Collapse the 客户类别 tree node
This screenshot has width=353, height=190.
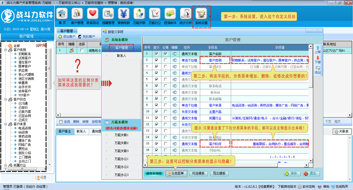[6, 50]
